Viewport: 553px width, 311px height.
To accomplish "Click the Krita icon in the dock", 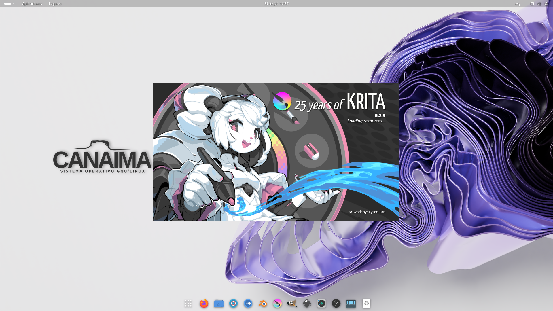I will click(277, 303).
